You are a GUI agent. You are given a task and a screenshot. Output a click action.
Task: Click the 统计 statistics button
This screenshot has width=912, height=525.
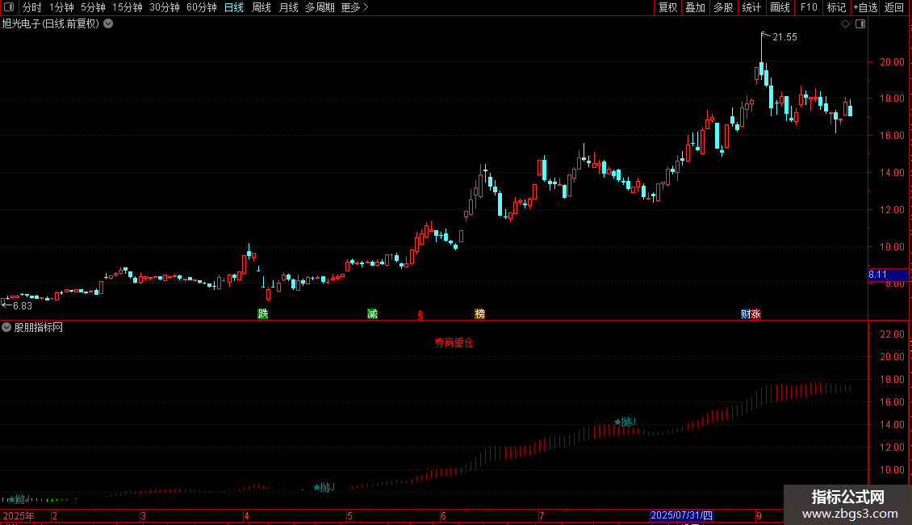[751, 7]
